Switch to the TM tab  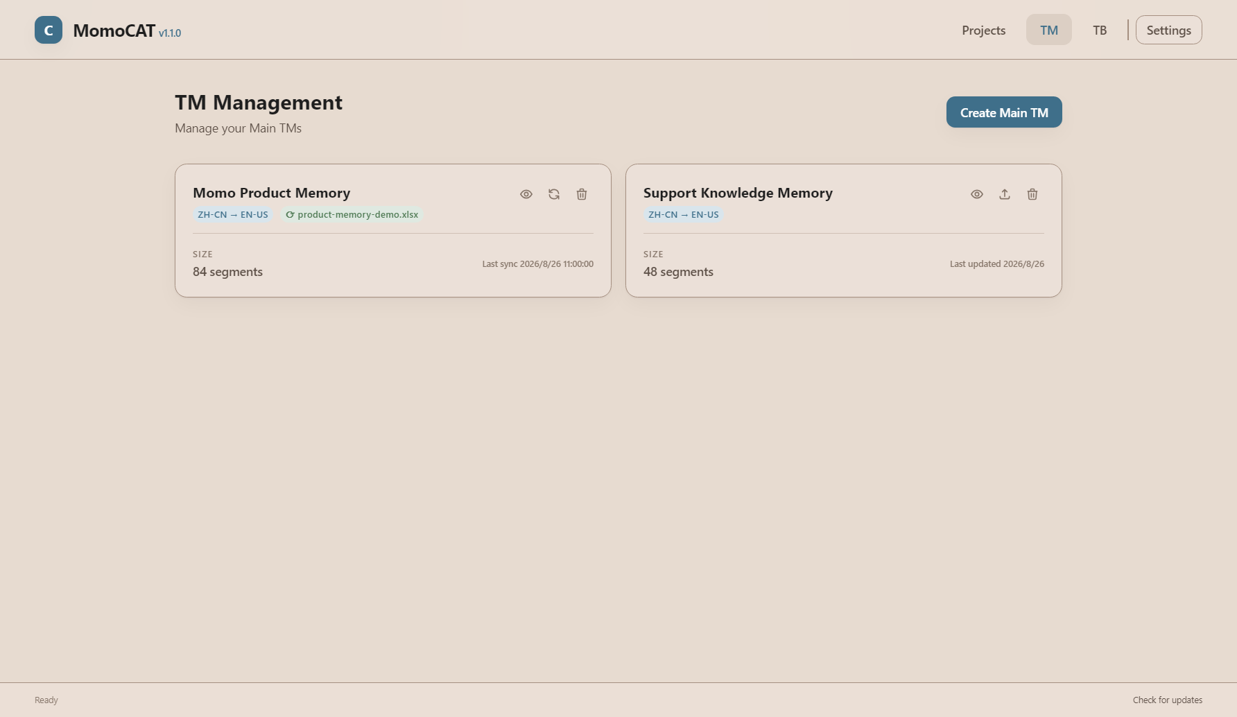click(1049, 30)
